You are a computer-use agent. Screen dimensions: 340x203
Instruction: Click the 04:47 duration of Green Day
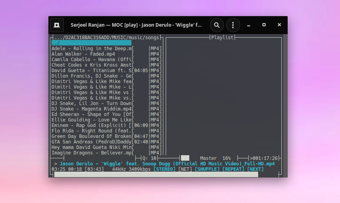[x=141, y=136]
